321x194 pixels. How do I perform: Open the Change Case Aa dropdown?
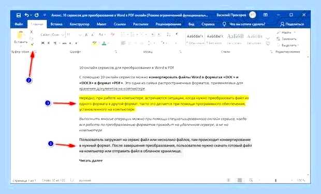point(102,35)
